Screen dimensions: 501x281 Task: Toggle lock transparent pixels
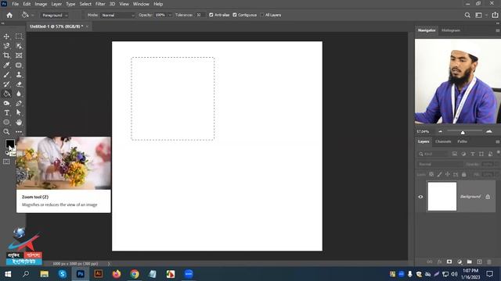pyautogui.click(x=431, y=174)
